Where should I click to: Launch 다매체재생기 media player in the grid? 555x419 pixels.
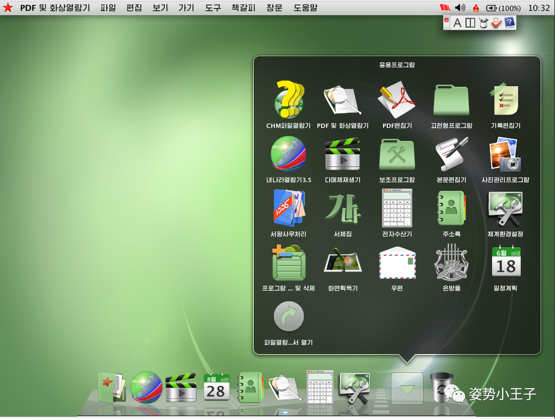(x=342, y=154)
